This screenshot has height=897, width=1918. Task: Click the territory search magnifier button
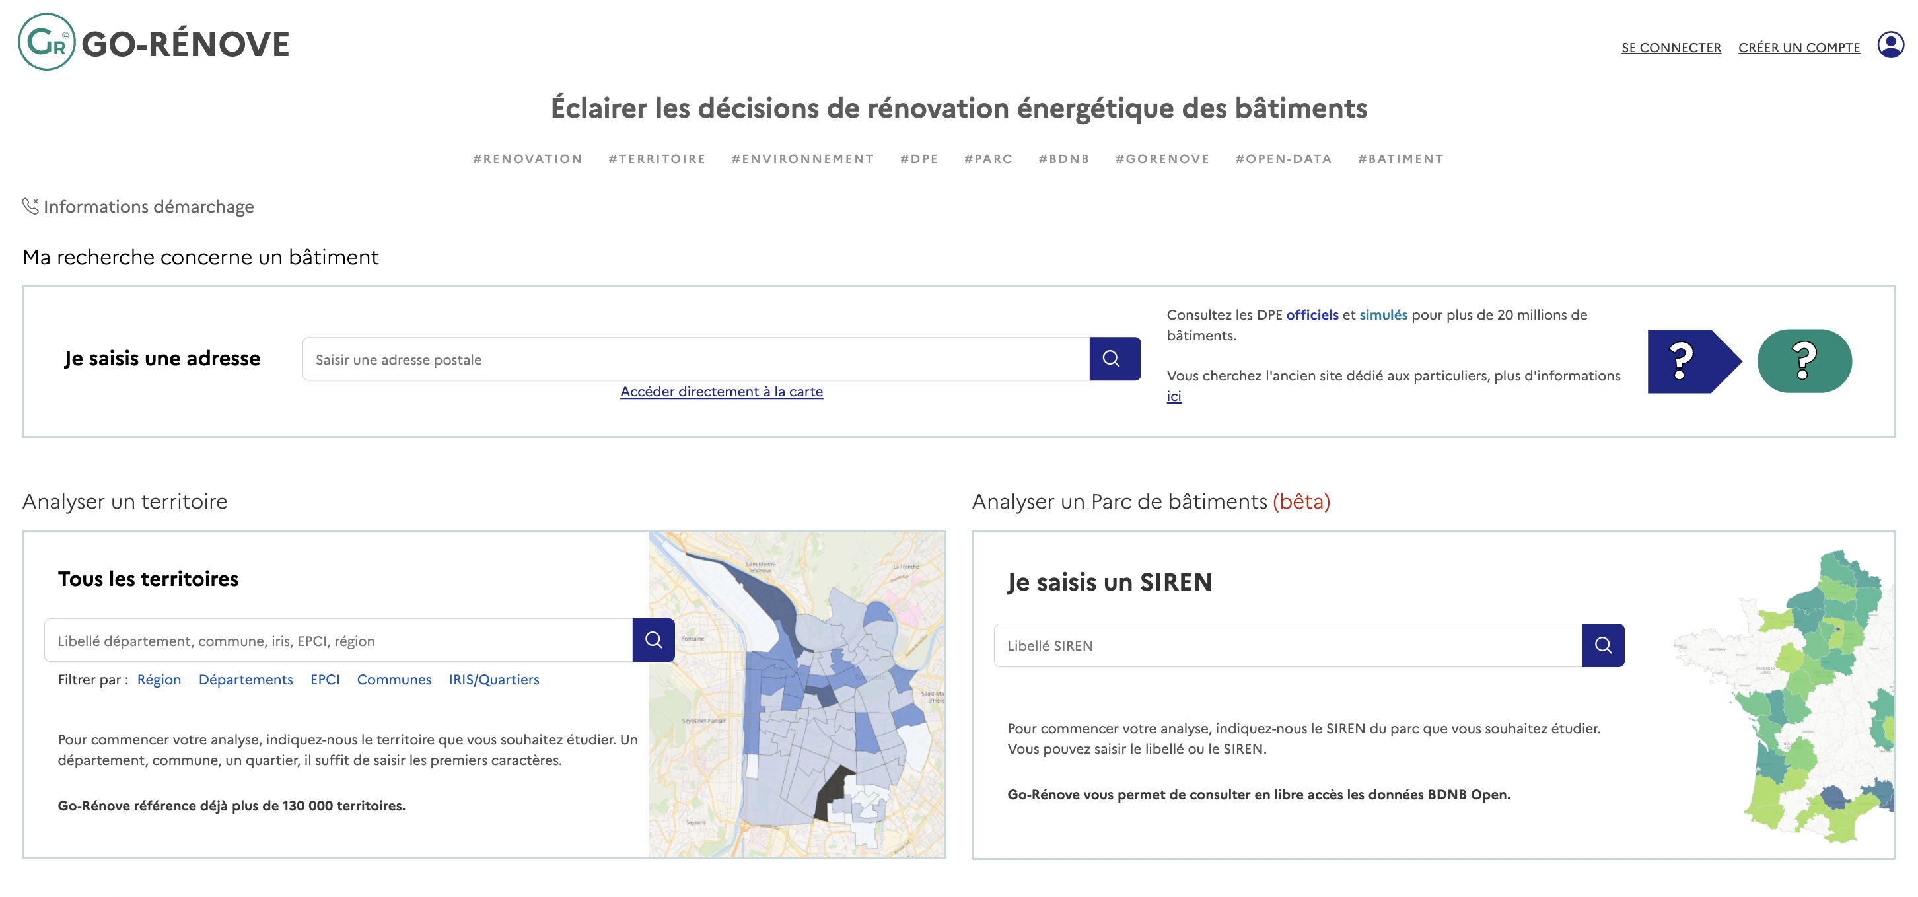click(653, 640)
